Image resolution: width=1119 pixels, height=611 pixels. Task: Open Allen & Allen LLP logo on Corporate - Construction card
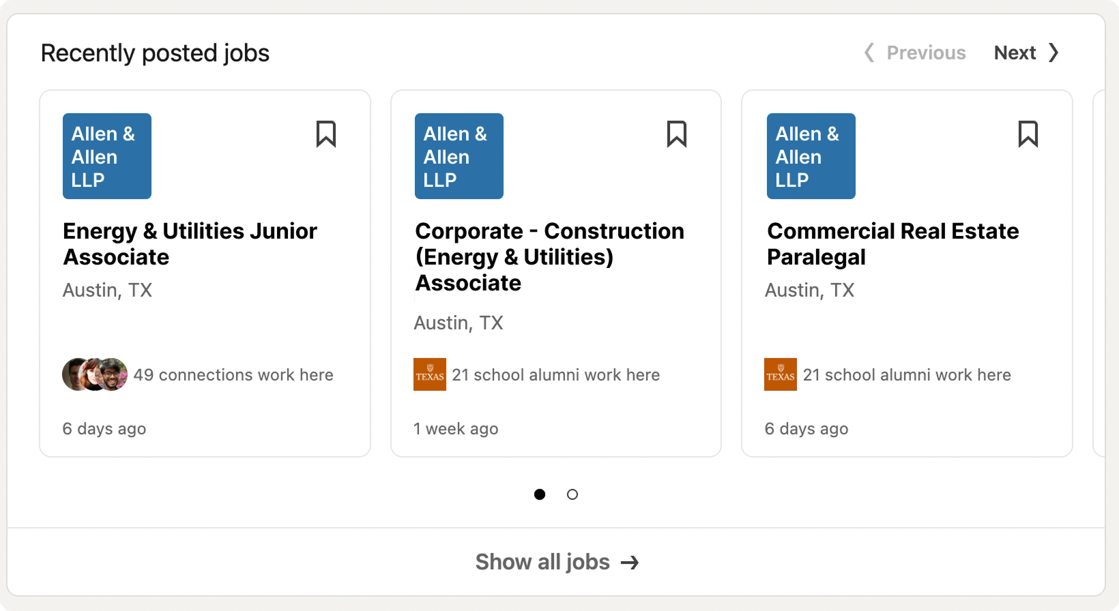click(x=459, y=156)
